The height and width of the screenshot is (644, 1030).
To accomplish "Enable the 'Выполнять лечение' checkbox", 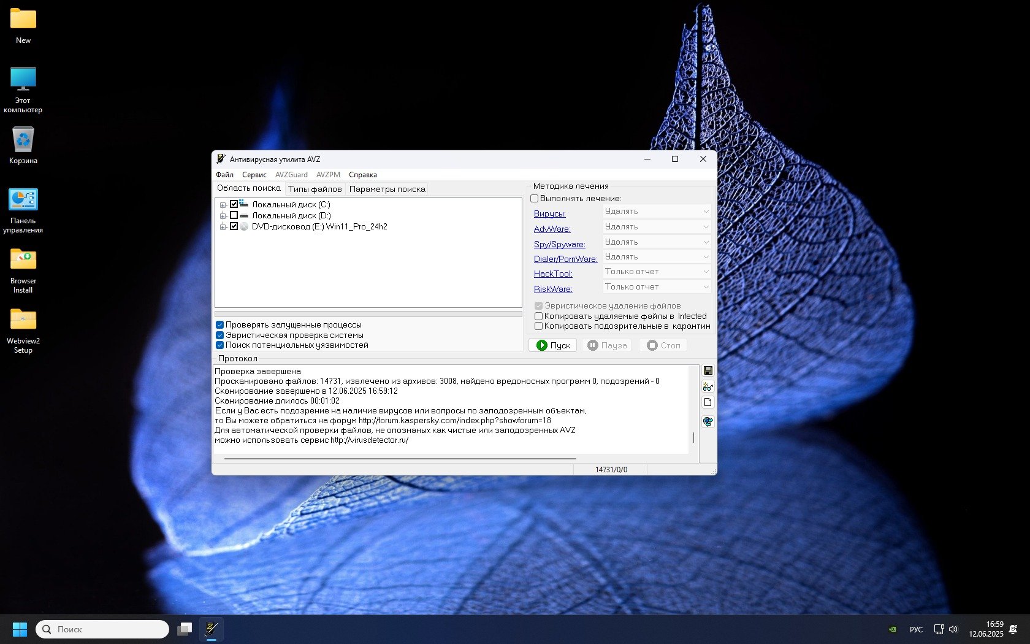I will pyautogui.click(x=535, y=199).
